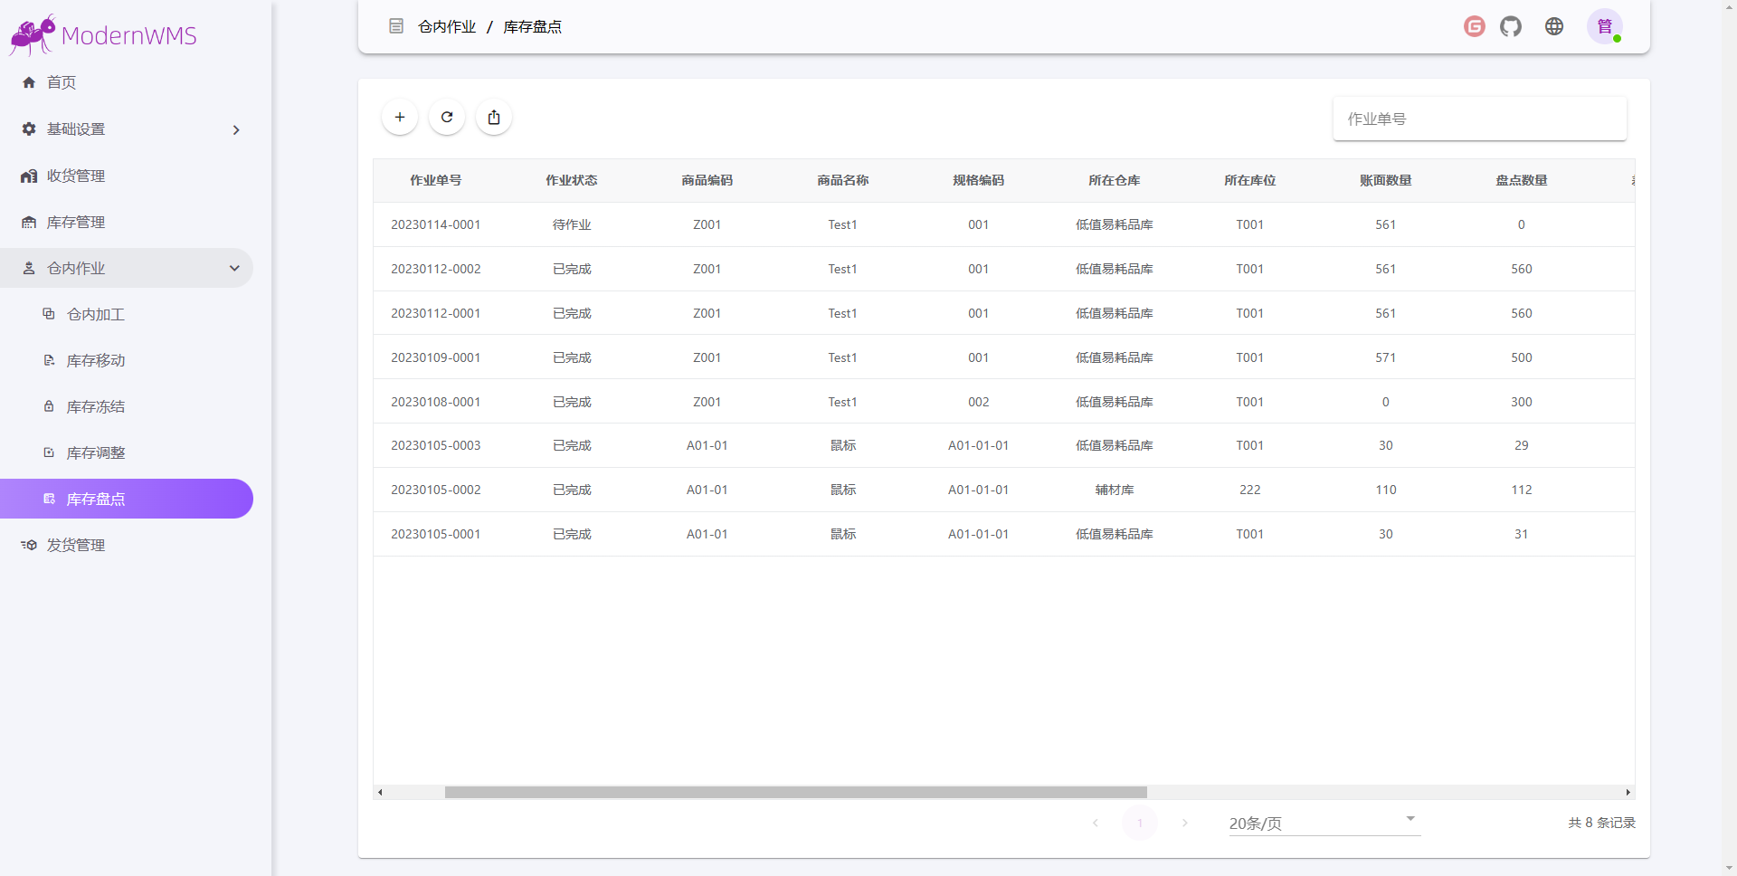Viewport: 1737px width, 876px height.
Task: Click order number 20230114-0001 row
Action: (x=435, y=224)
